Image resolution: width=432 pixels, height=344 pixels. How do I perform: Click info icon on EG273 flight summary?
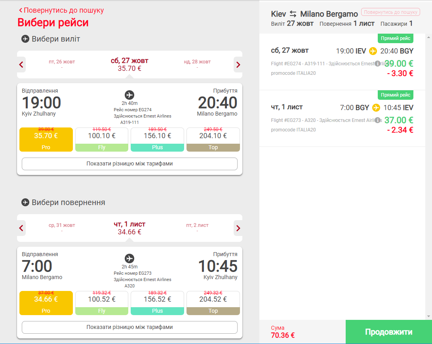(378, 120)
